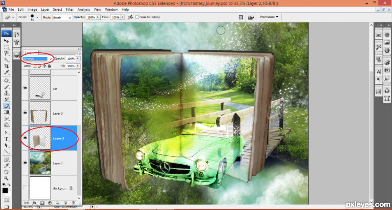Click the black foreground color swatch
Screen dimensions: 392x210
coord(5,191)
